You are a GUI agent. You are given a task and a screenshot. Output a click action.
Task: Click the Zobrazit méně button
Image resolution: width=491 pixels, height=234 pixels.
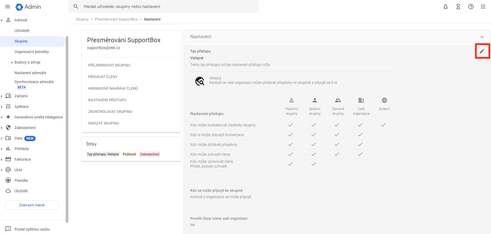coord(32,205)
